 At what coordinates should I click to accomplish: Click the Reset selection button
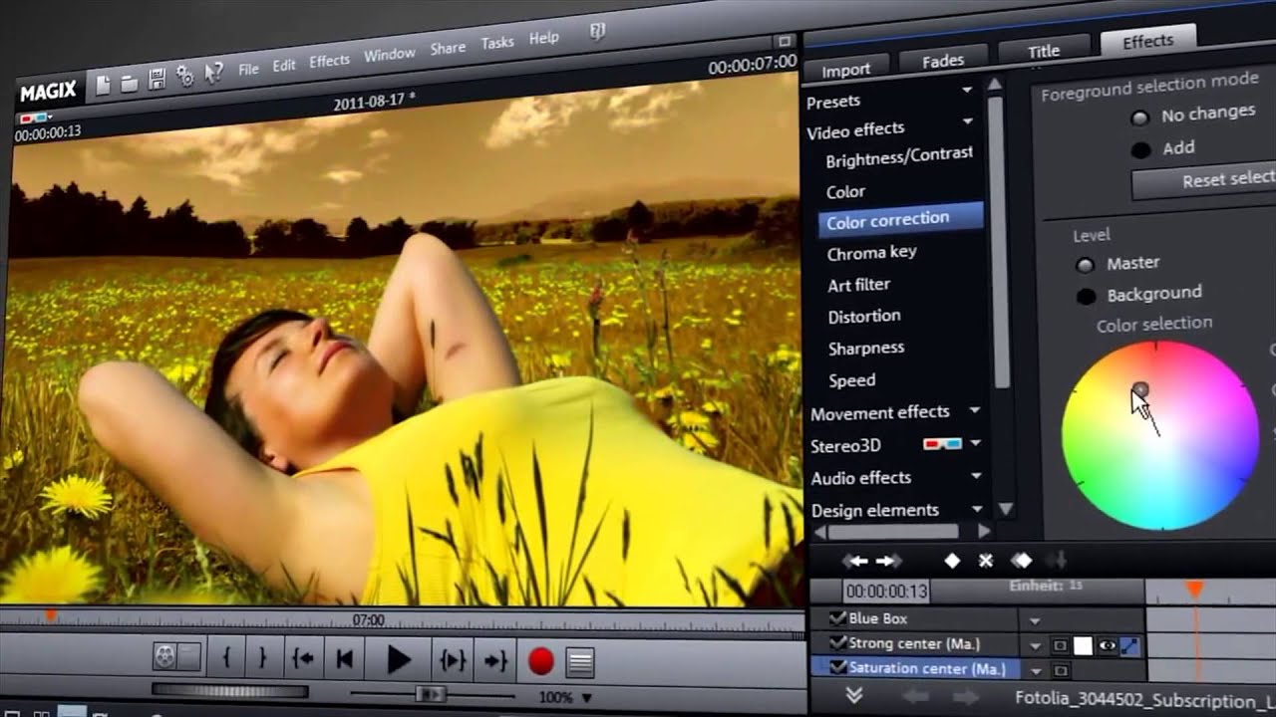click(1206, 180)
